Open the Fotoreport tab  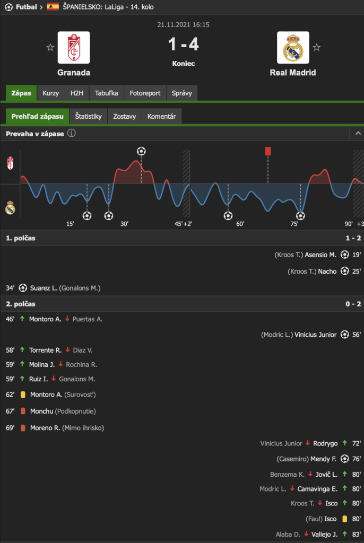click(x=145, y=93)
